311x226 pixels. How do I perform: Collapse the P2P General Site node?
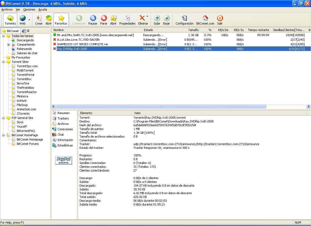coord(3,118)
